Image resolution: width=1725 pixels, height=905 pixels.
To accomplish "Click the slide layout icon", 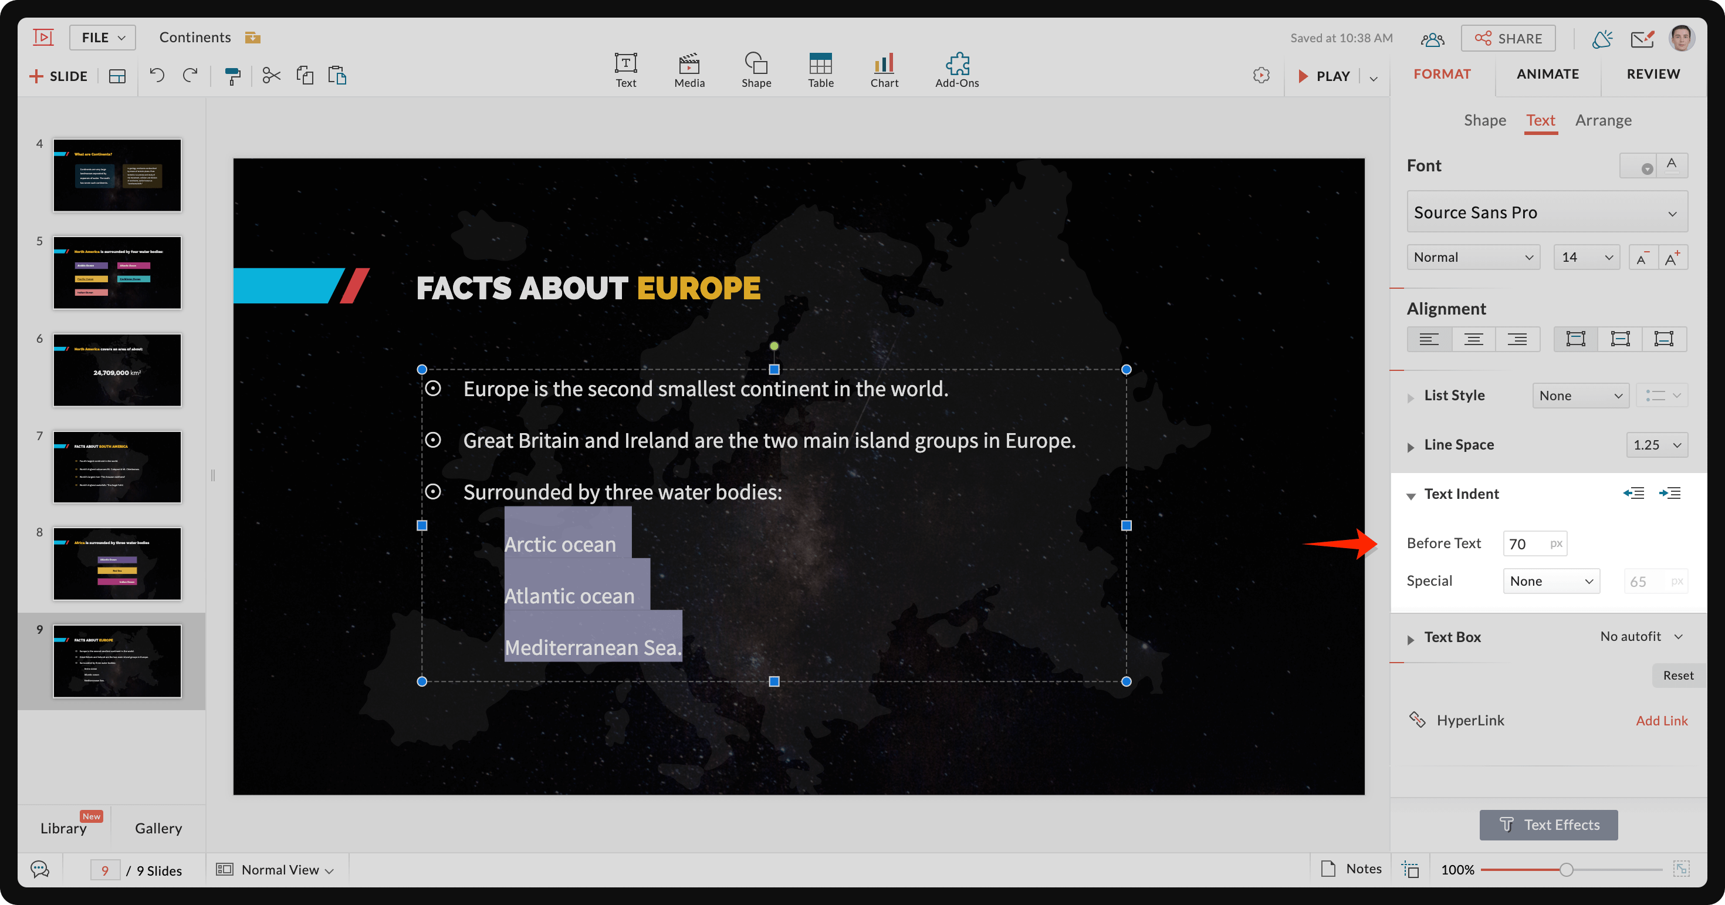I will 117,76.
